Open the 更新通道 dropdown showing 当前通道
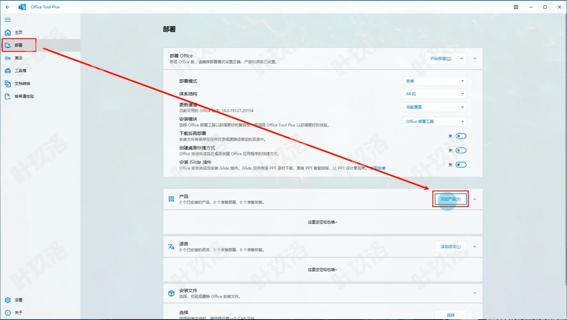 coord(435,107)
